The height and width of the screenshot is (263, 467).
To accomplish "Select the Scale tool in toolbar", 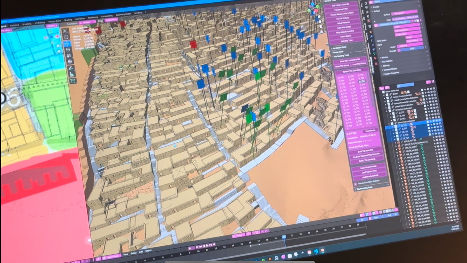I will (69, 56).
